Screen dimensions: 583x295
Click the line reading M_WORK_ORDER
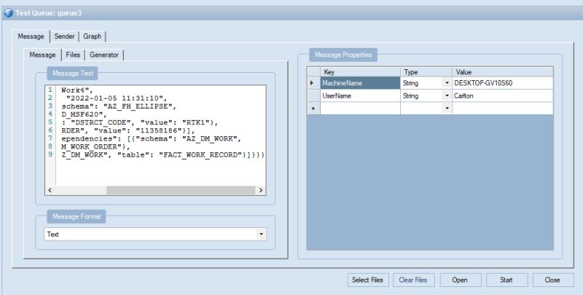[x=96, y=146]
